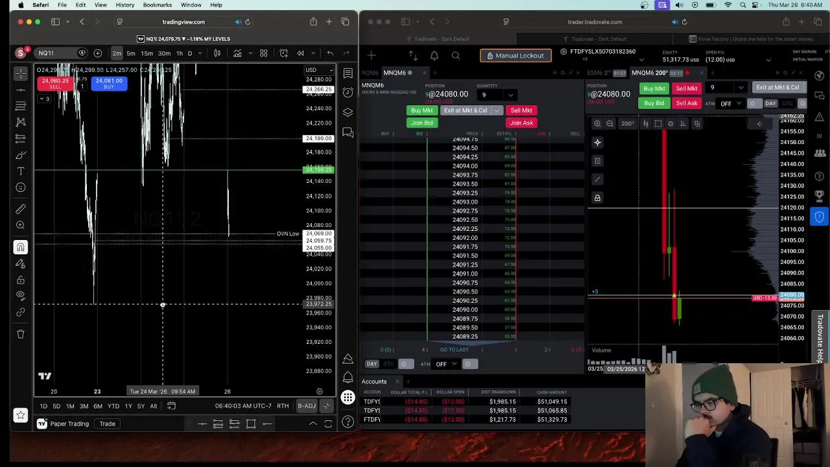Image resolution: width=830 pixels, height=467 pixels.
Task: Switch to the 30m timeframe
Action: [165, 53]
